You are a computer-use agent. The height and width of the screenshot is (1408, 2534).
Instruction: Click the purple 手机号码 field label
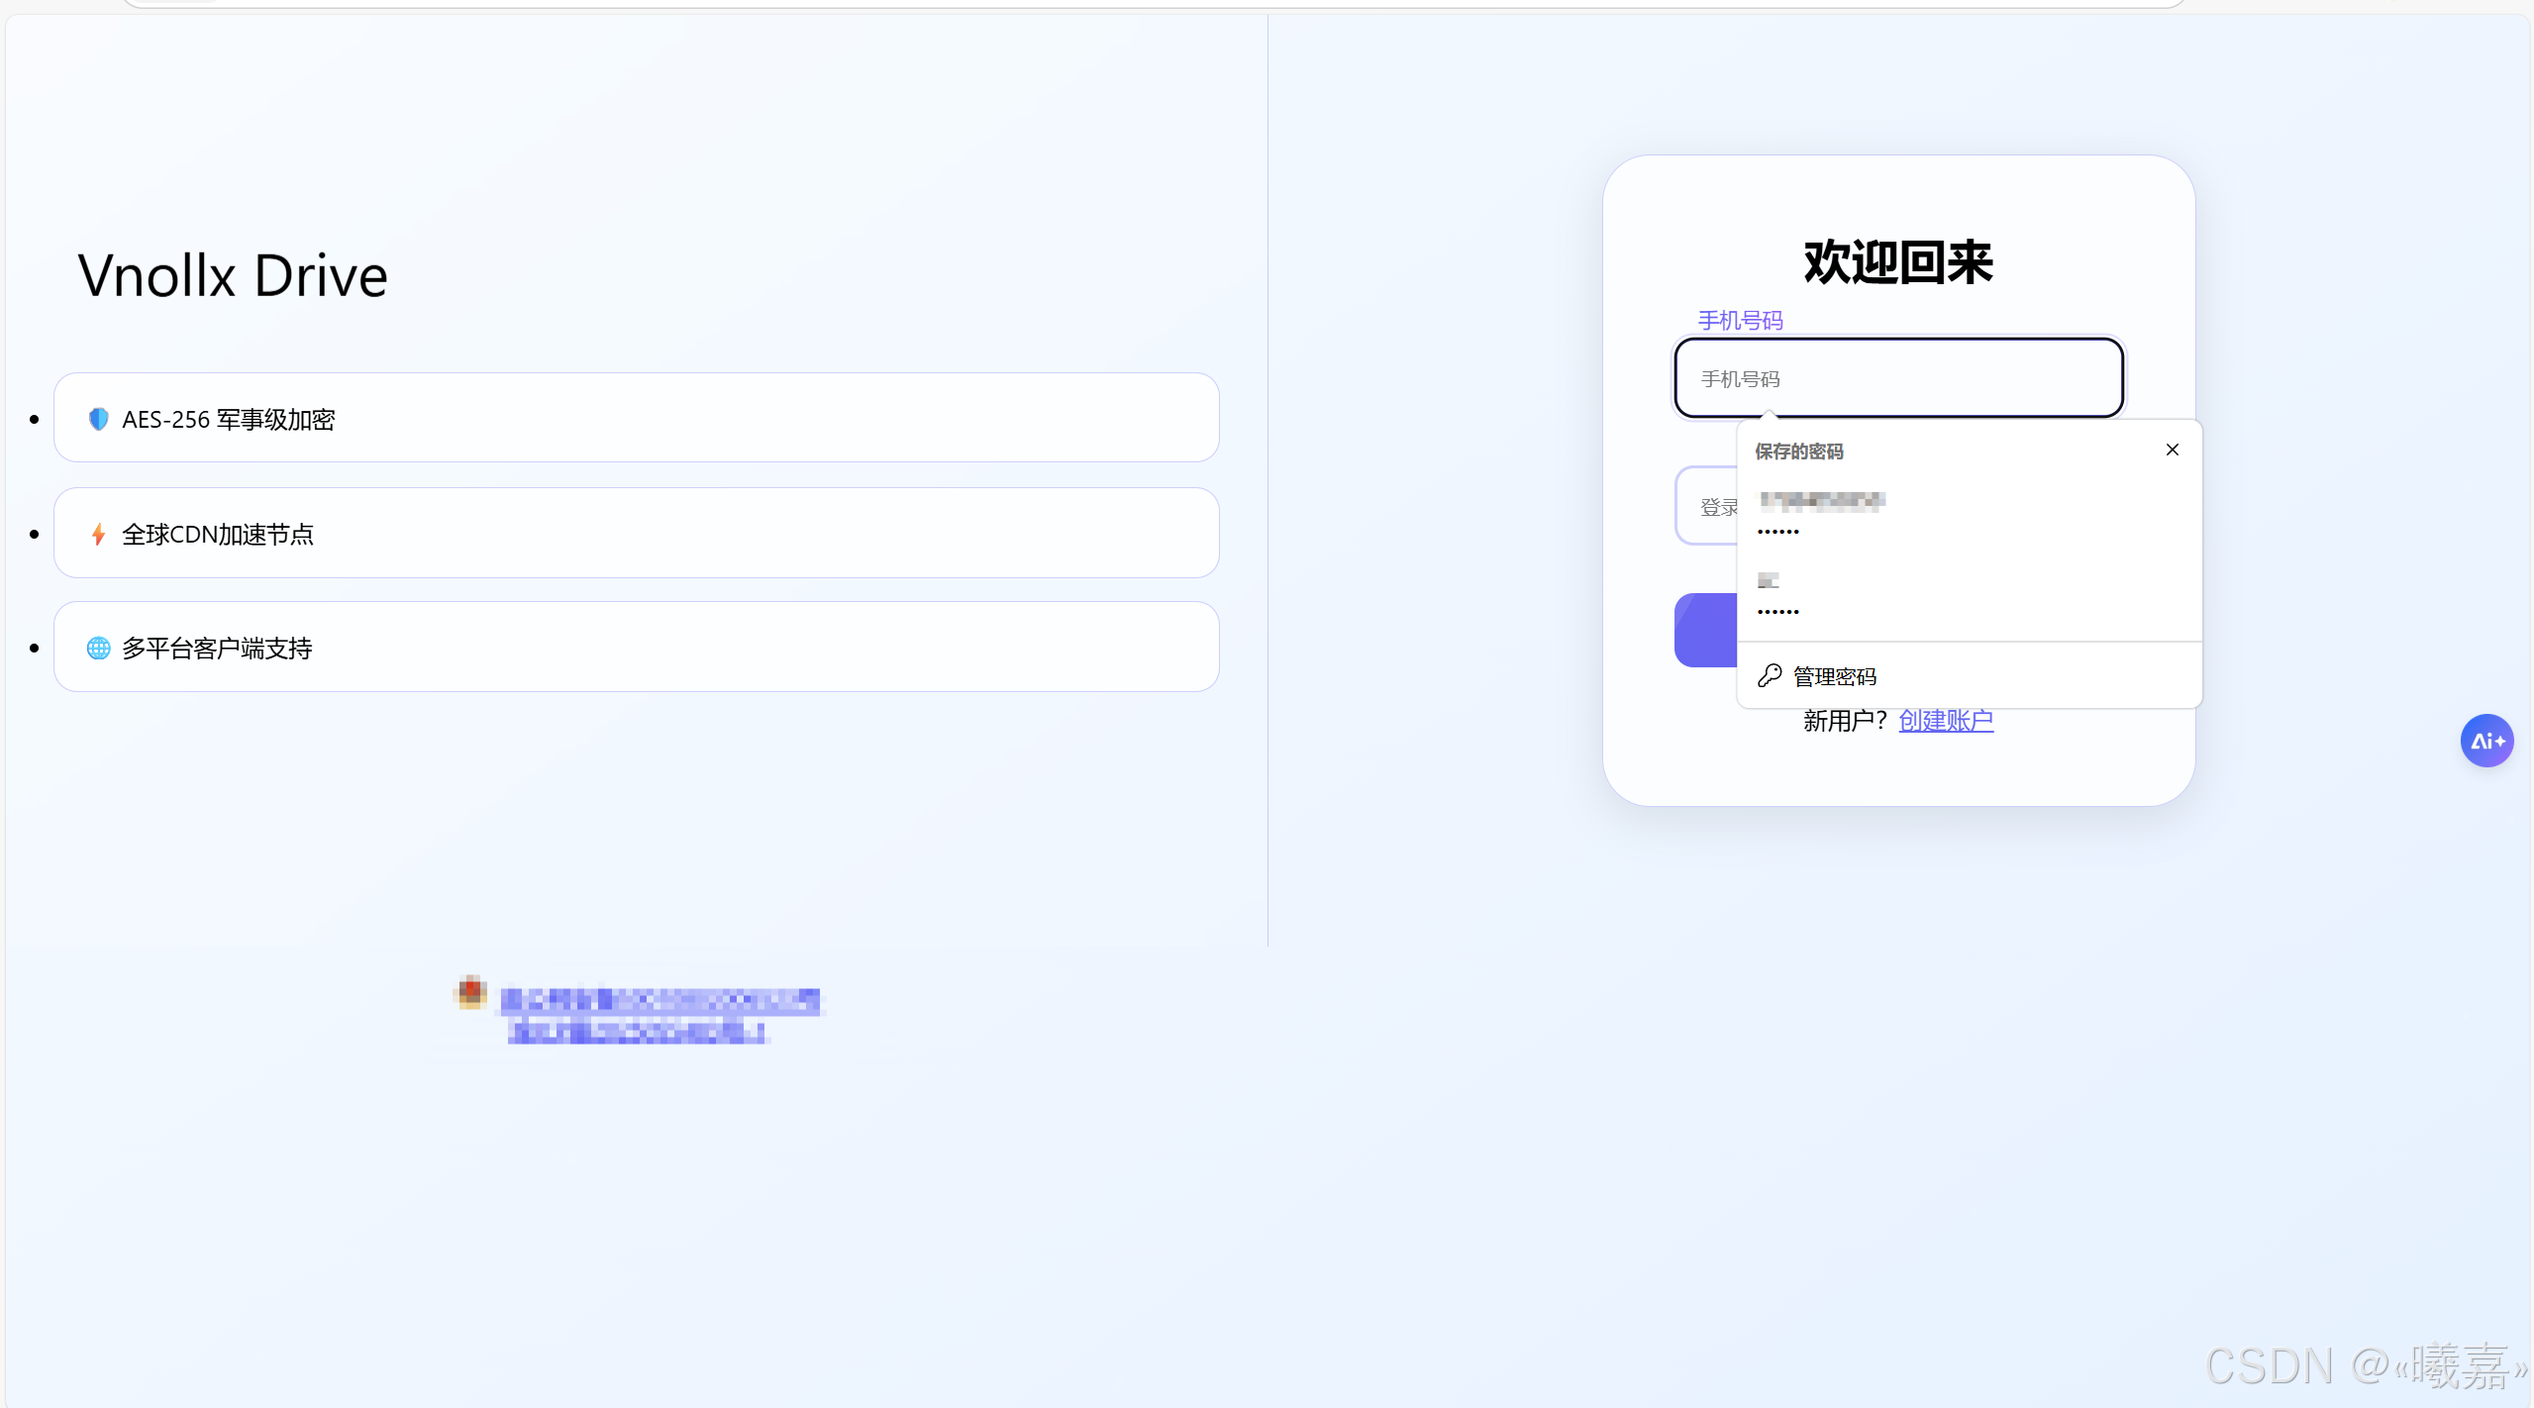pyautogui.click(x=1740, y=321)
